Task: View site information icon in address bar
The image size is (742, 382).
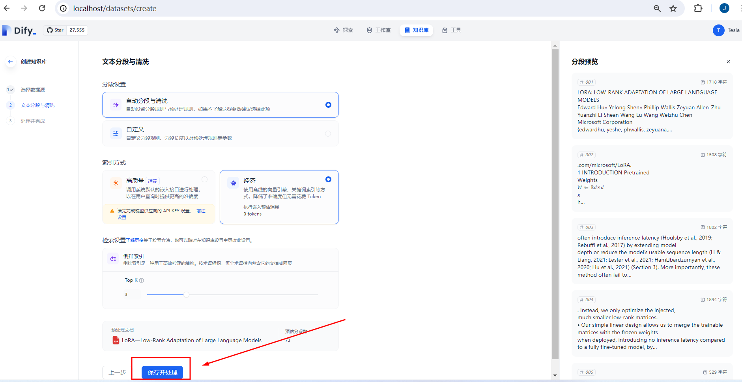Action: 63,8
